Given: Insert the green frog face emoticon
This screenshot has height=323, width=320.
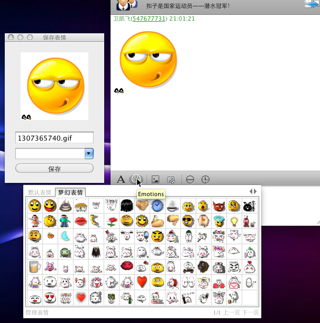Looking at the screenshot, I should [65, 252].
